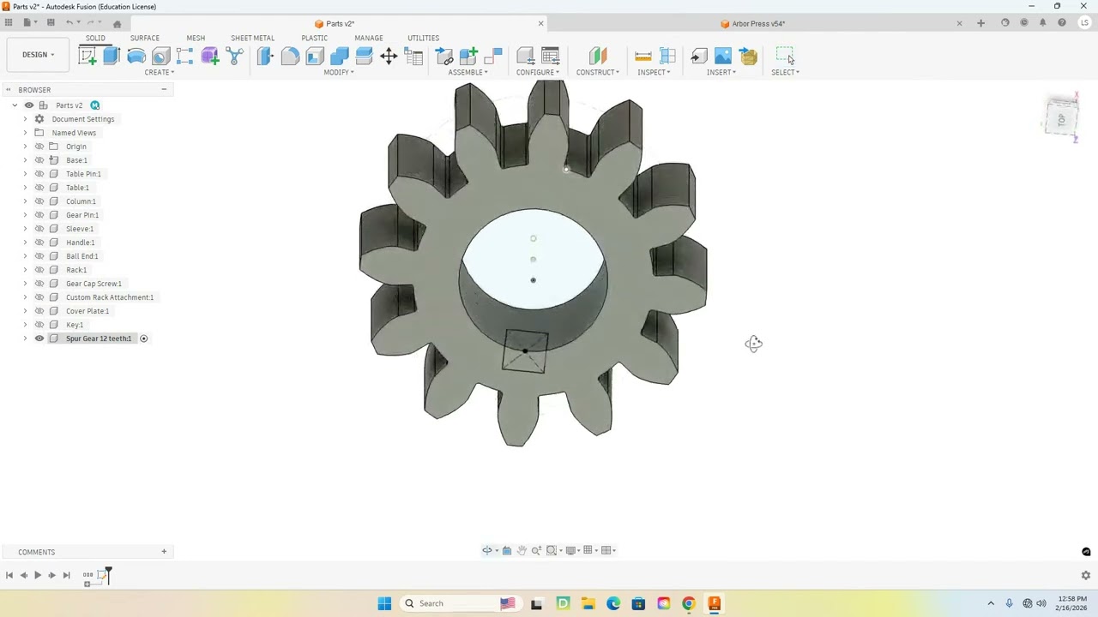The height and width of the screenshot is (617, 1098).
Task: Select the Joint tool
Action: tap(493, 57)
